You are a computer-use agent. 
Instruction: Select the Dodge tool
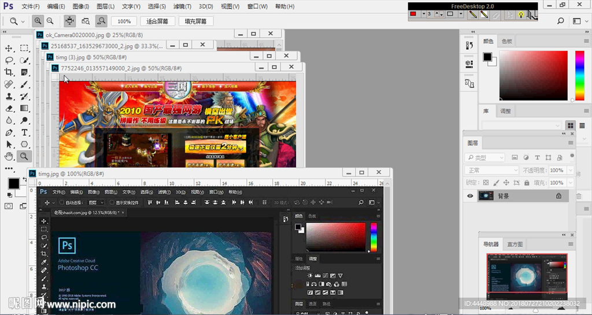point(24,120)
